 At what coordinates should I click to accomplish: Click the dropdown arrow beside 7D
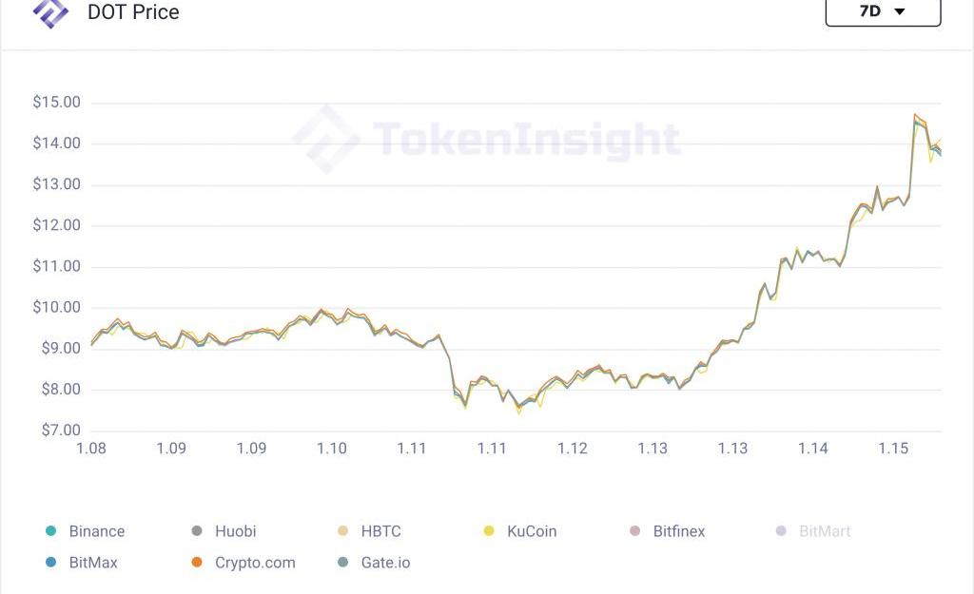[900, 12]
